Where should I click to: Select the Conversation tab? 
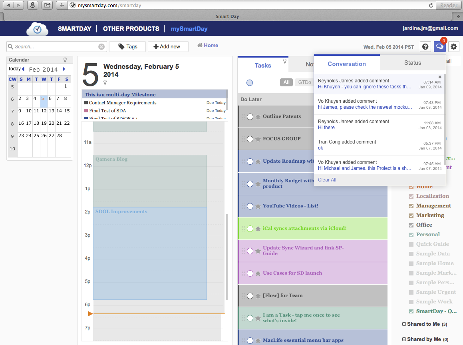(347, 64)
